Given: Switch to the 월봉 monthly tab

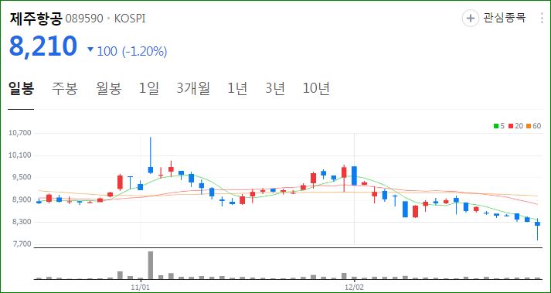Looking at the screenshot, I should coord(109,89).
